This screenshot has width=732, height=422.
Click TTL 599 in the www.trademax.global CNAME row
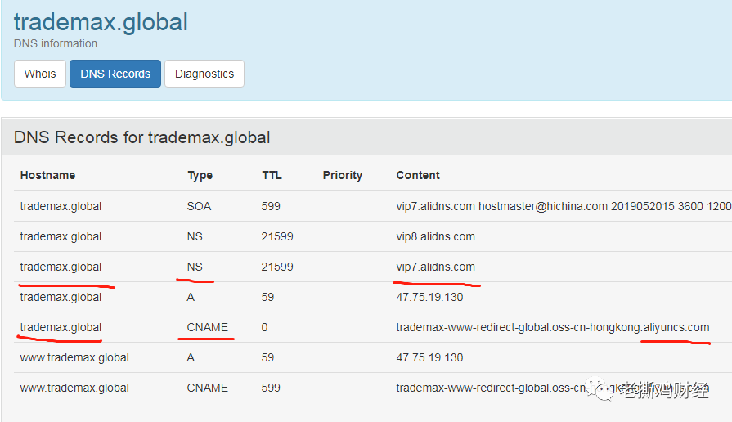click(x=271, y=388)
